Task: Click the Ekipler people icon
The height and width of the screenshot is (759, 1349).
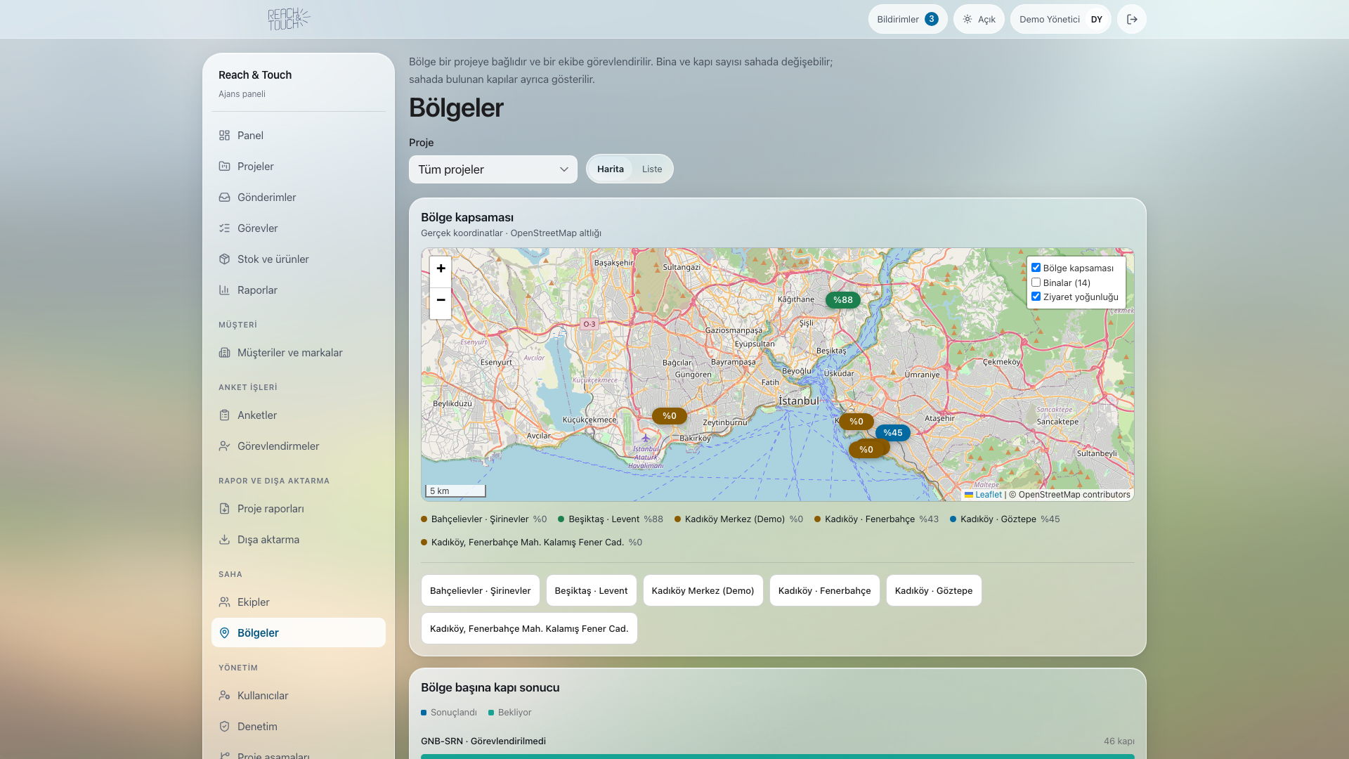Action: coord(224,602)
